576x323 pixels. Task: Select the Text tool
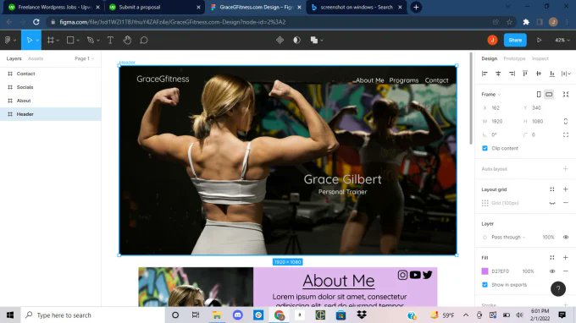(x=110, y=40)
